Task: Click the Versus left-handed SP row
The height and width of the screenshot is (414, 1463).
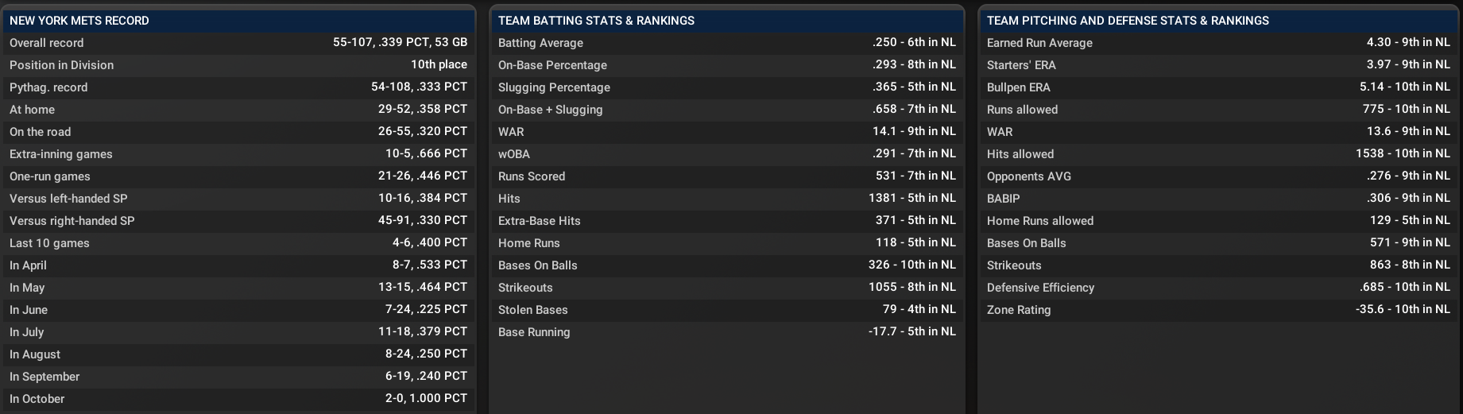Action: [238, 199]
